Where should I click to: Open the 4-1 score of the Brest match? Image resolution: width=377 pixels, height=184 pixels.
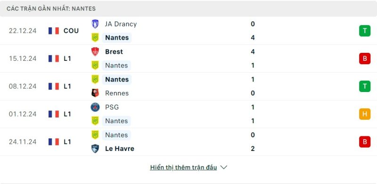click(x=253, y=59)
